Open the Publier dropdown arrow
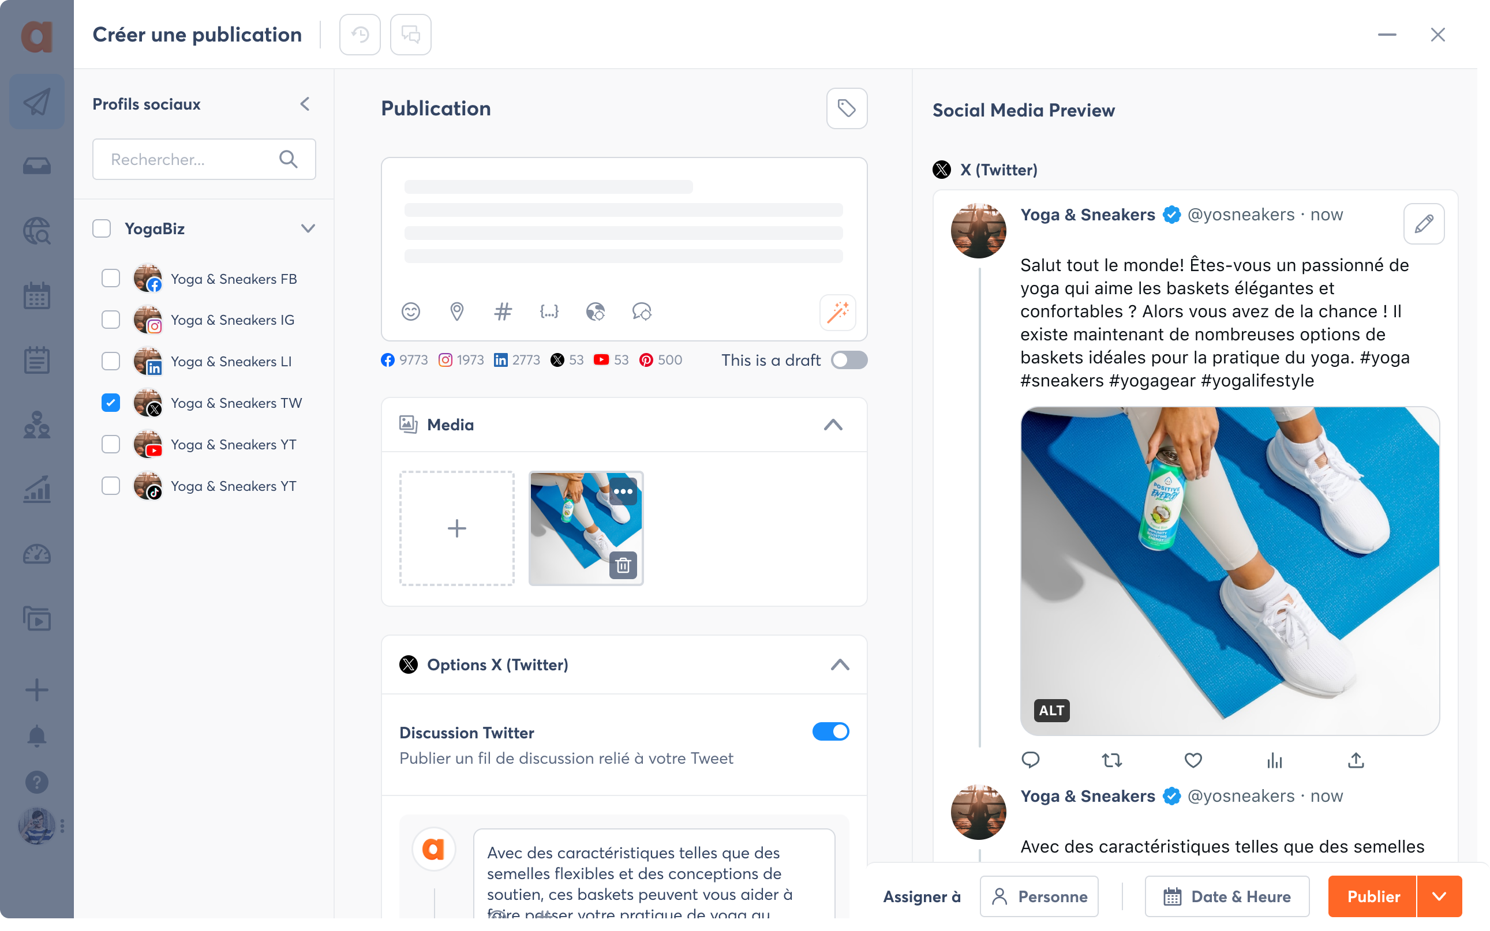1490x931 pixels. pyautogui.click(x=1439, y=896)
